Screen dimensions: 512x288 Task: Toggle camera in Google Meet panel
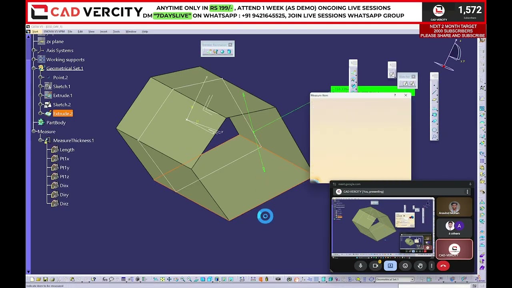375,266
